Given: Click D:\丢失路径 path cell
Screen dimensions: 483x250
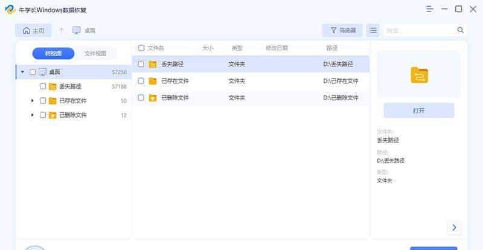Looking at the screenshot, I should point(338,64).
